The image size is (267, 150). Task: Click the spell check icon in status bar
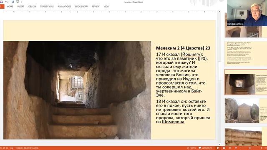[12, 148]
